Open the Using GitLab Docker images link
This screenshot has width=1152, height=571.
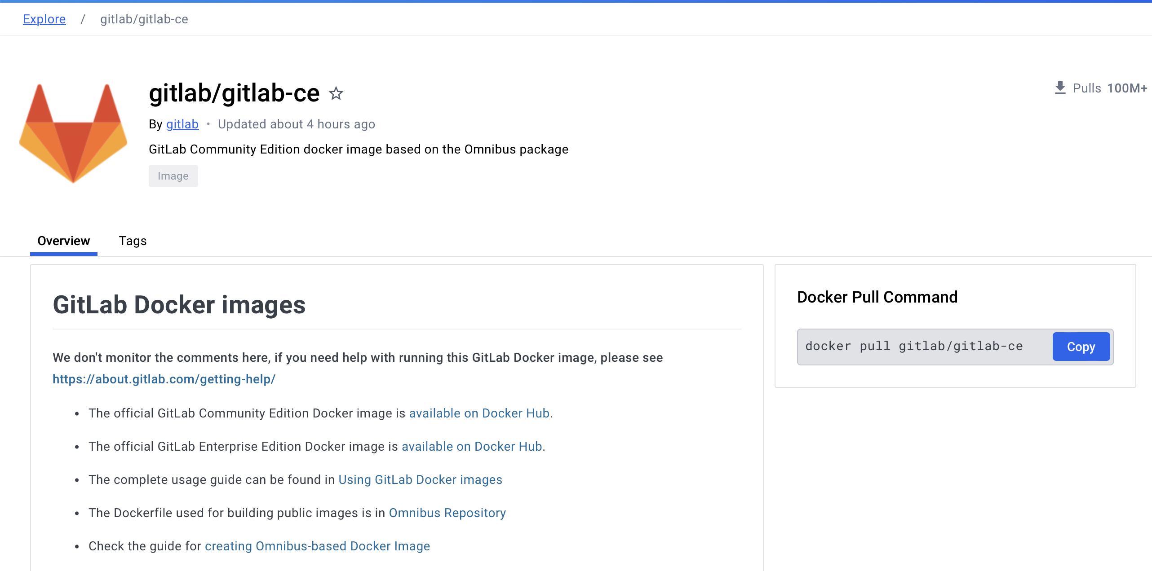(420, 479)
